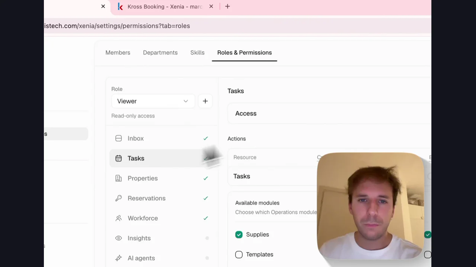Switch to the Kross Booking browser tab
Screen dimensions: 476x267
(165, 7)
